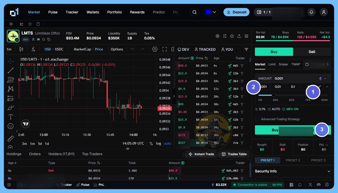Switch chart to MarketCap view
Viewport: 338px width, 193px height.
(x=82, y=49)
